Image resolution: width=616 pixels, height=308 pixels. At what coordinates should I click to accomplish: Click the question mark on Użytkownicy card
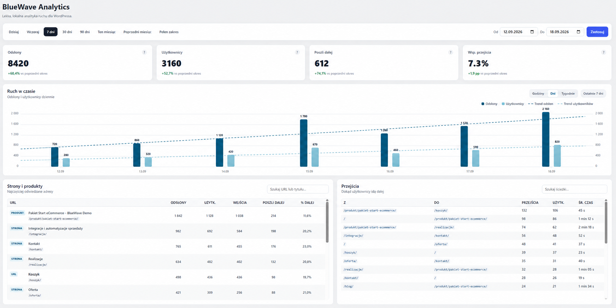[x=297, y=52]
